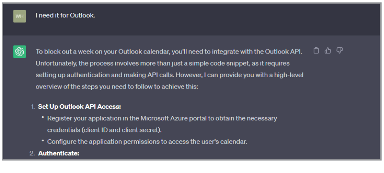The width and height of the screenshot is (384, 173).
Task: Copy the assistant's response to clipboard
Action: [316, 51]
